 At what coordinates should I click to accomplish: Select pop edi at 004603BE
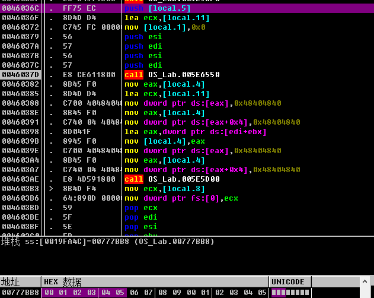[141, 217]
